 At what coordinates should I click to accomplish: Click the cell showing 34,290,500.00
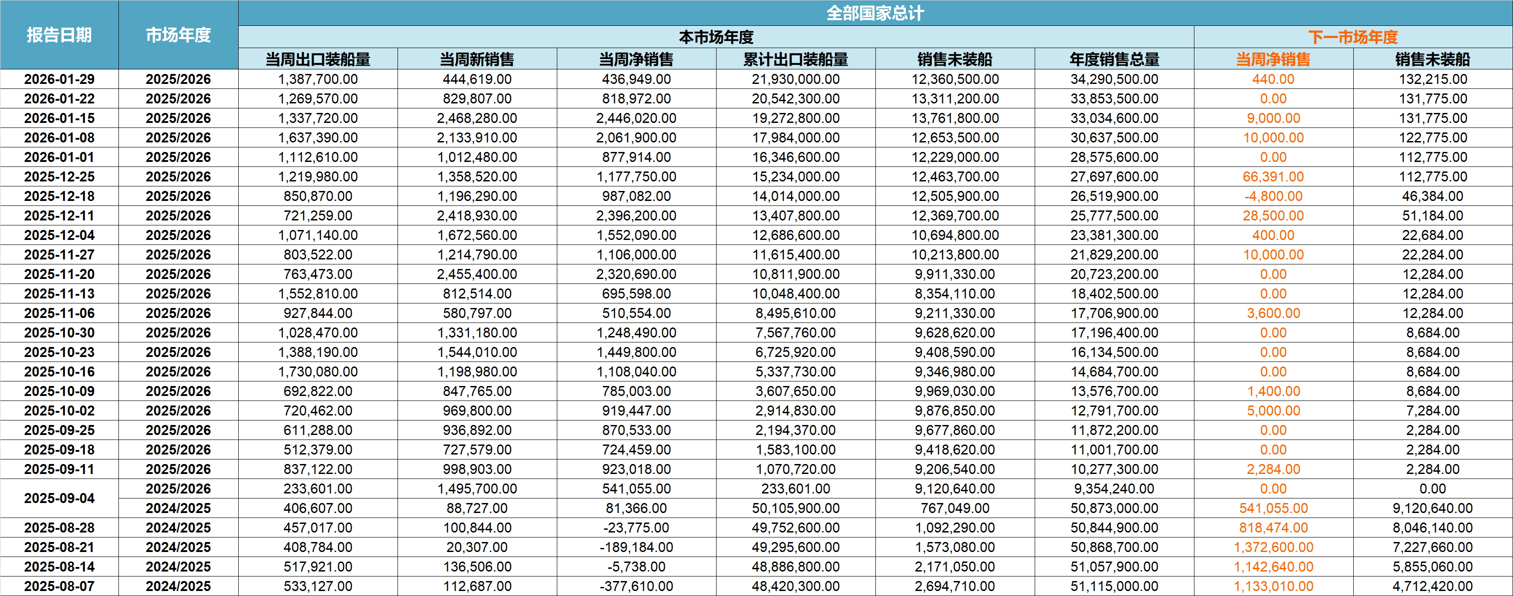pos(1114,79)
